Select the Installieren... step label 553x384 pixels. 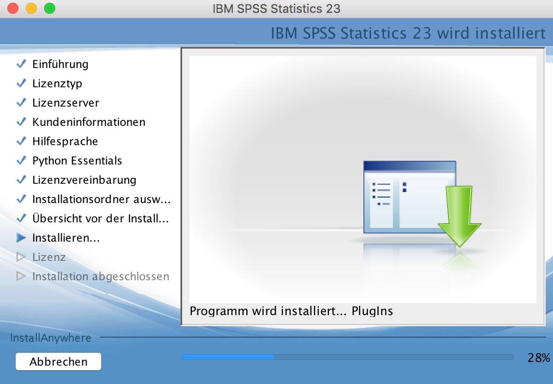[x=66, y=238]
